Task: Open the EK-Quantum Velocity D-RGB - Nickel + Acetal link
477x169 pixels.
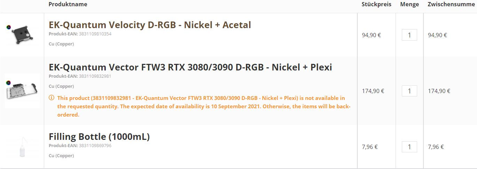Action: pyautogui.click(x=150, y=25)
